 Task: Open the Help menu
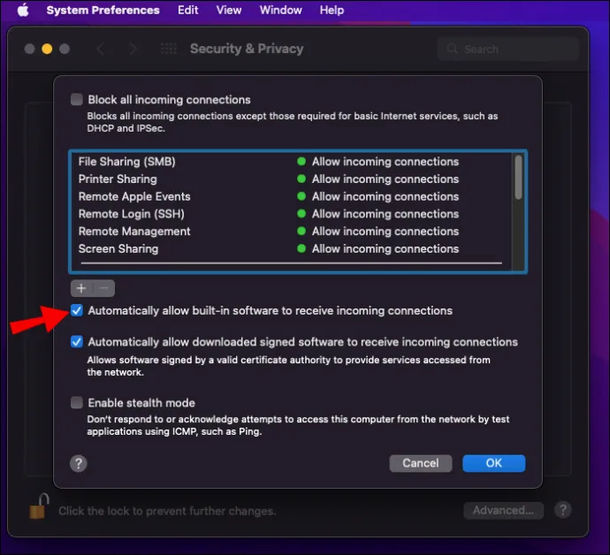(x=332, y=10)
